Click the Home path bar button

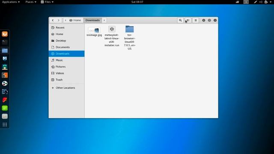pyautogui.click(x=75, y=20)
